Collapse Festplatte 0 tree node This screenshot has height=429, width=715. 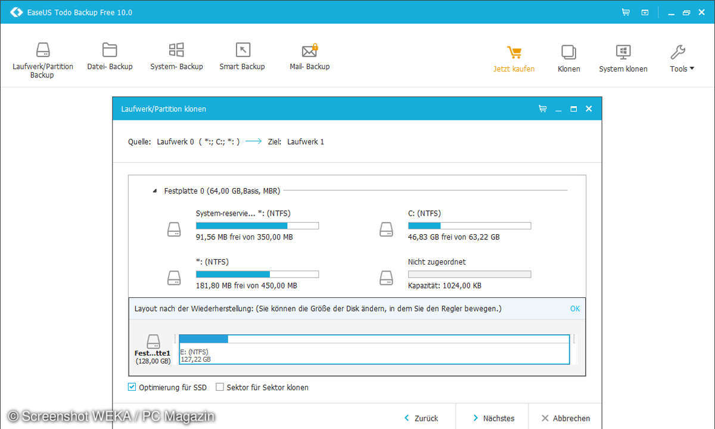155,191
